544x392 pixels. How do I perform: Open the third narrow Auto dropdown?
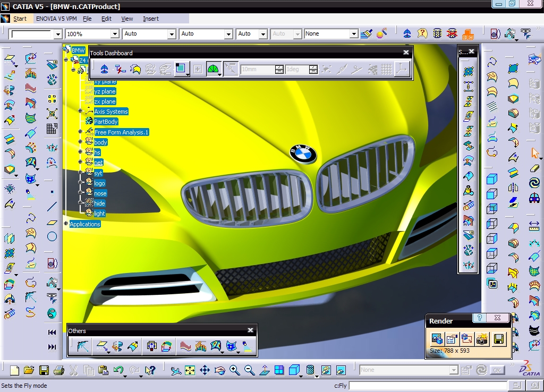[263, 33]
